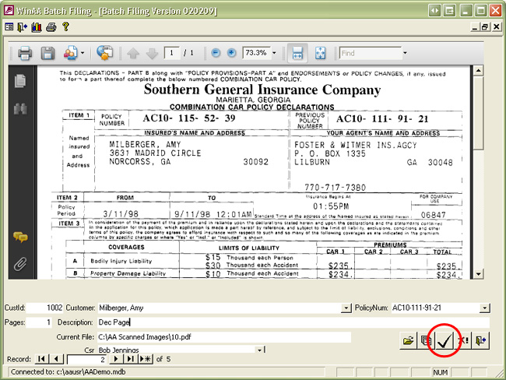Click the Southern General Insurance Company heading

coord(262,90)
